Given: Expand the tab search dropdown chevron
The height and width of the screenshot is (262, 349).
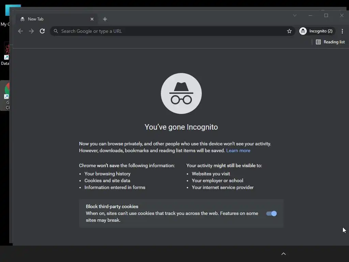Looking at the screenshot, I should (295, 15).
